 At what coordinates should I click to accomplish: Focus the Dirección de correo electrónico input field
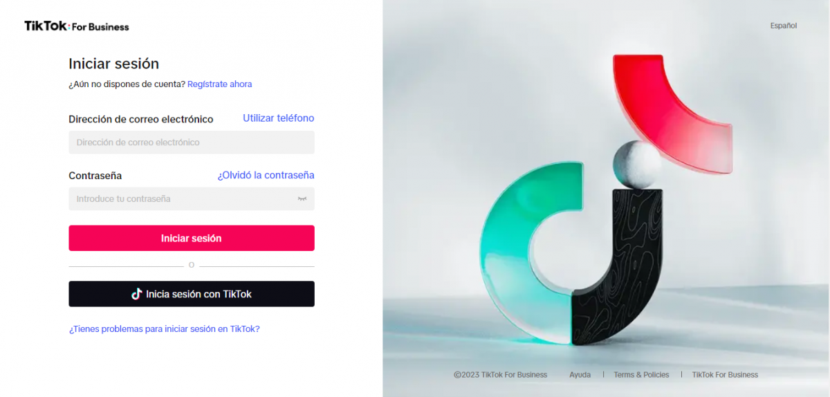(192, 142)
